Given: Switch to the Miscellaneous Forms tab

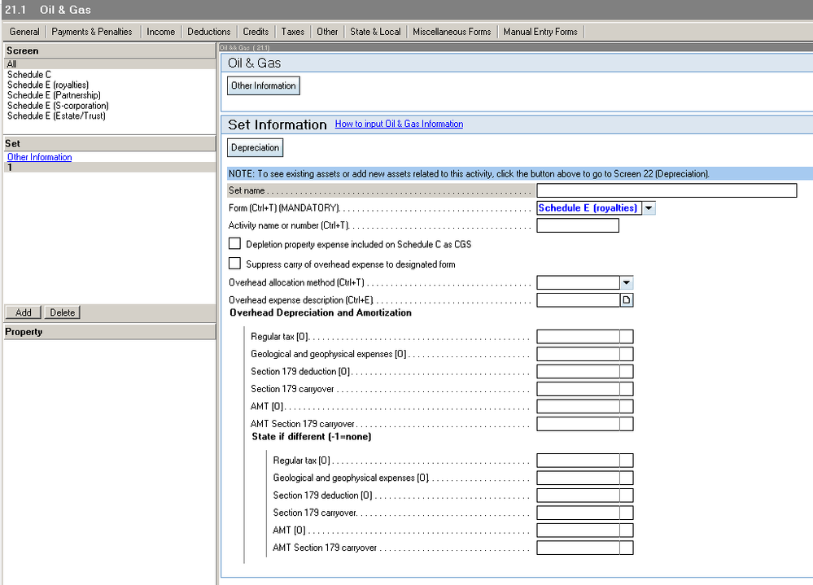Looking at the screenshot, I should pos(452,32).
